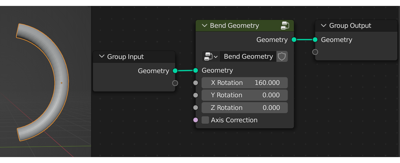Click the node group icon in Bend Geometry header
The image size is (400, 163).
pos(285,25)
